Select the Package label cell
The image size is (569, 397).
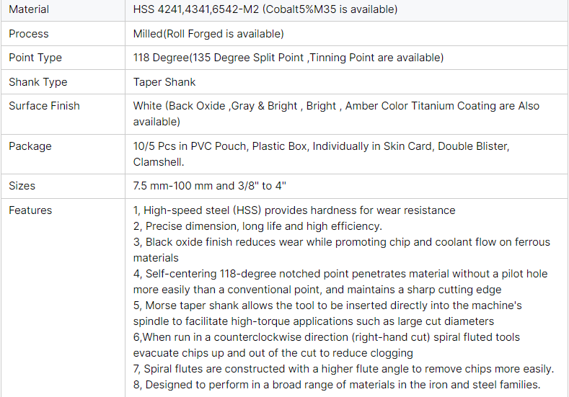pyautogui.click(x=30, y=146)
